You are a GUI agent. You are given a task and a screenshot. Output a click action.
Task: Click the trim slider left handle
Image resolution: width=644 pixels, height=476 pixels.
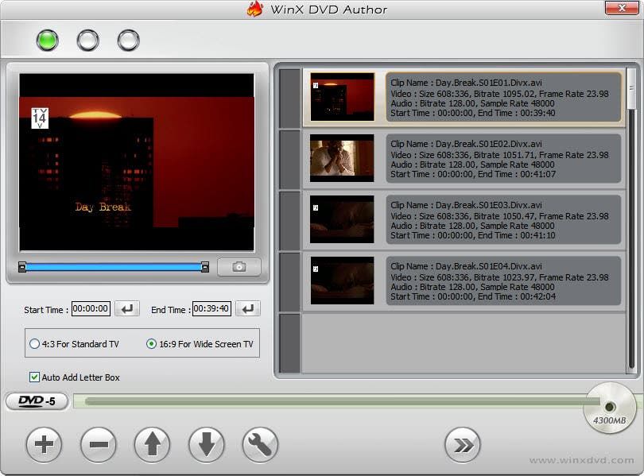(x=22, y=267)
